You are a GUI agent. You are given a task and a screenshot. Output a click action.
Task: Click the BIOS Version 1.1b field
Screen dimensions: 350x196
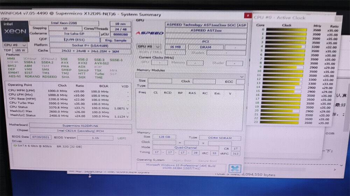pyautogui.click(x=95, y=138)
